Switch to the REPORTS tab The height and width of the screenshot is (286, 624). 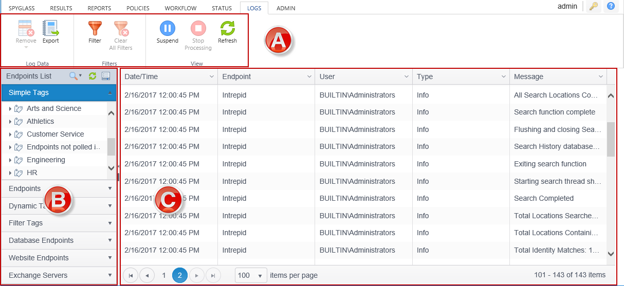[x=99, y=8]
